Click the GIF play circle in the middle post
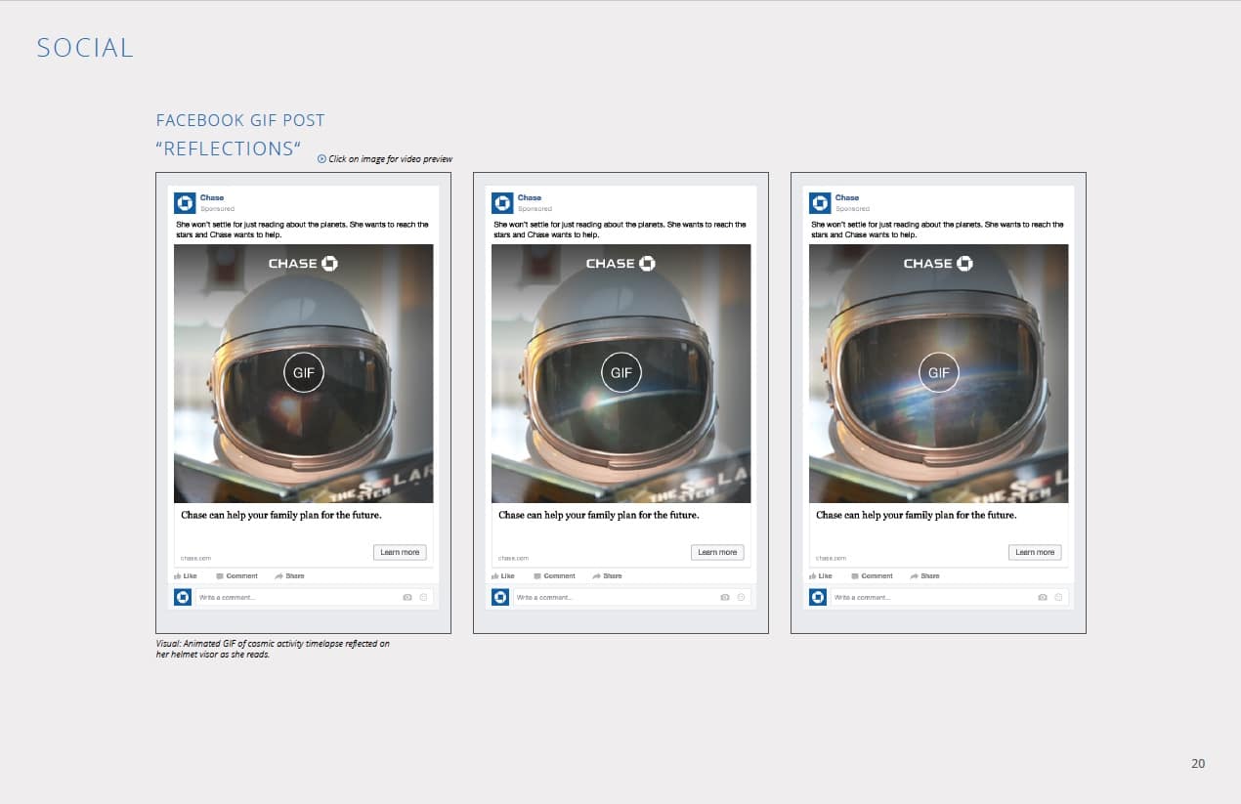 (x=621, y=372)
